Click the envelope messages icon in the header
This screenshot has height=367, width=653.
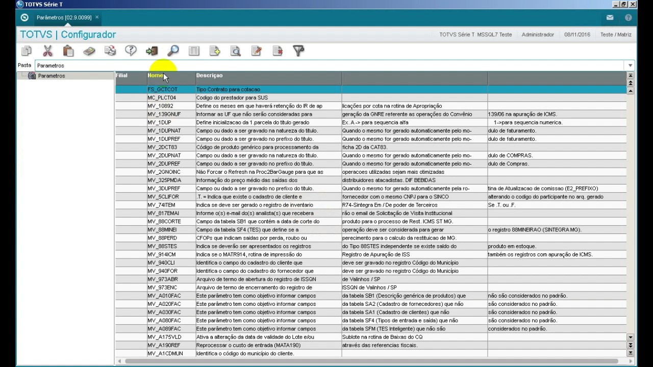pos(610,17)
